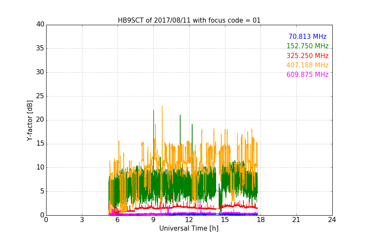This screenshot has height=246, width=369.
Task: Select the 609.875 MHz legend label
Action: pos(307,74)
